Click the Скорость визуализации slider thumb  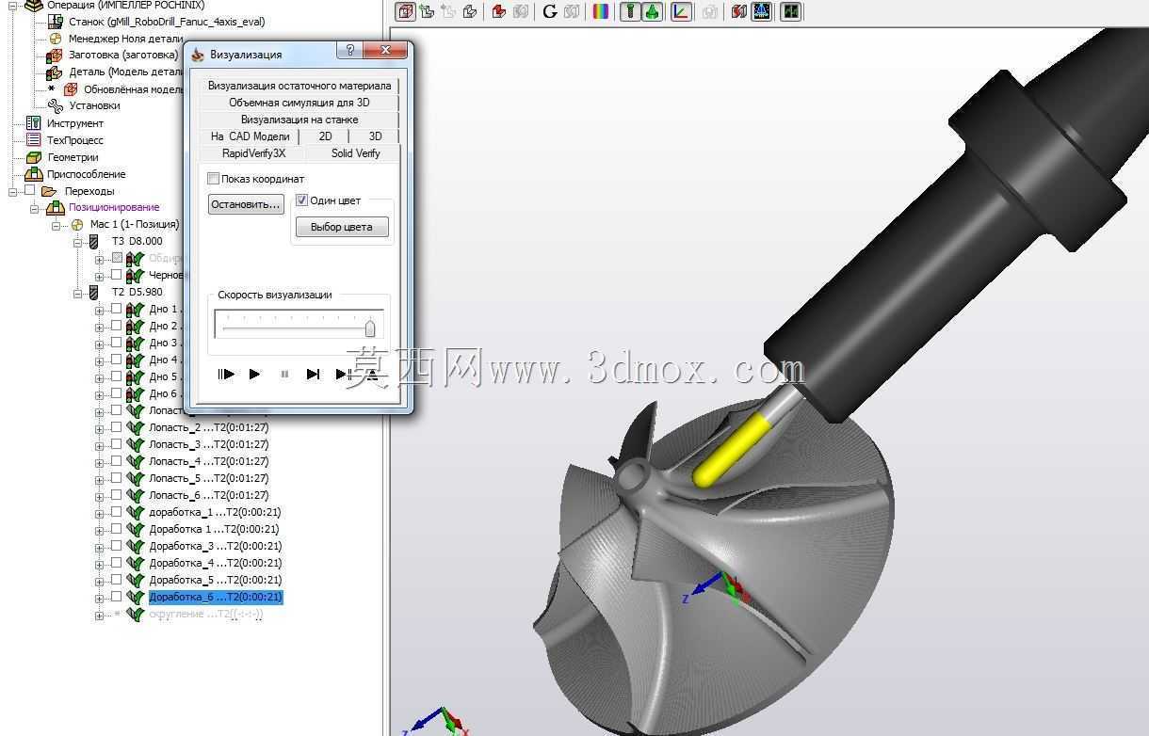pyautogui.click(x=370, y=327)
